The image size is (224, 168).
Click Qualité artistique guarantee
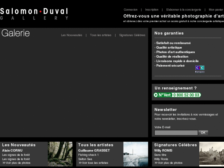[168, 47]
